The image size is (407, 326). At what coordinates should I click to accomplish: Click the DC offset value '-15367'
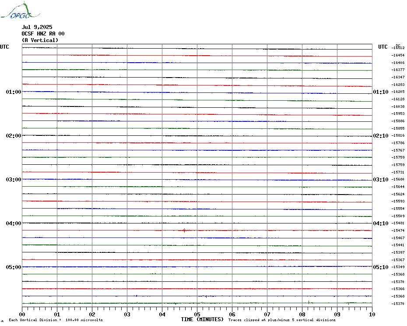pos(398,260)
